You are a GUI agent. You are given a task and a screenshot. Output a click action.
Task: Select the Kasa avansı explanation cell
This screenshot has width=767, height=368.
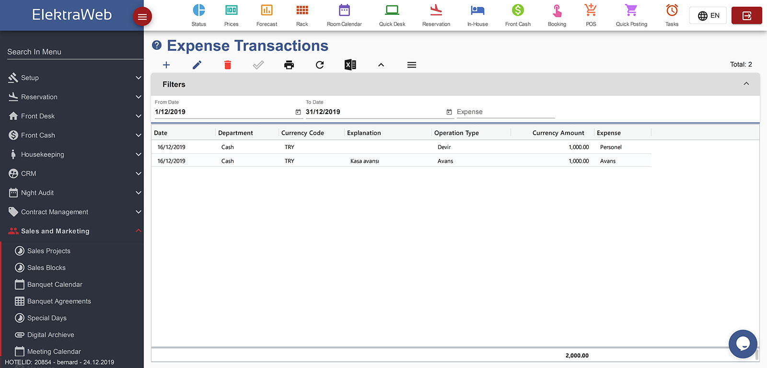click(365, 161)
